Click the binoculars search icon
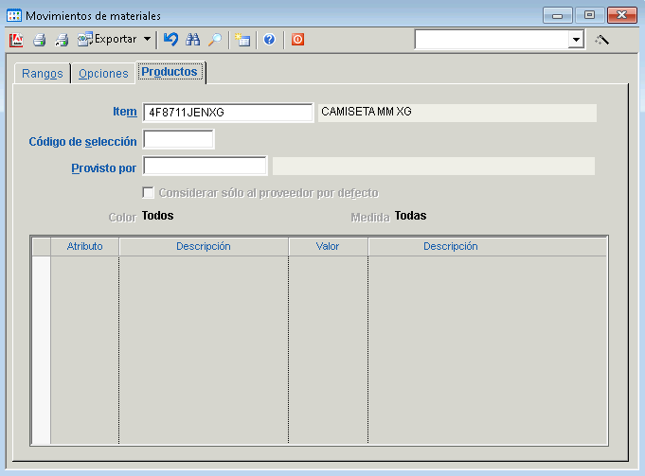The width and height of the screenshot is (645, 476). (193, 40)
